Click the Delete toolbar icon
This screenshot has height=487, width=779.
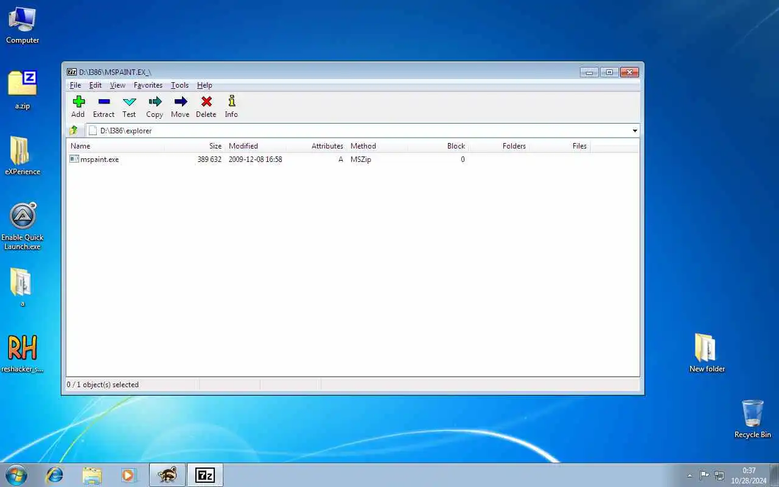tap(206, 102)
